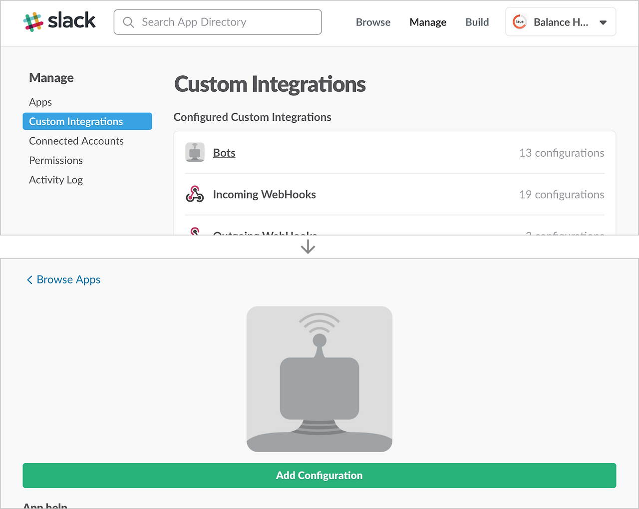Click the Custom Integrations page heading
Viewport: 639px width, 509px height.
point(270,84)
